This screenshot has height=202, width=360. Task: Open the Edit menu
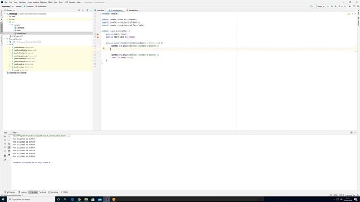pyautogui.click(x=11, y=2)
